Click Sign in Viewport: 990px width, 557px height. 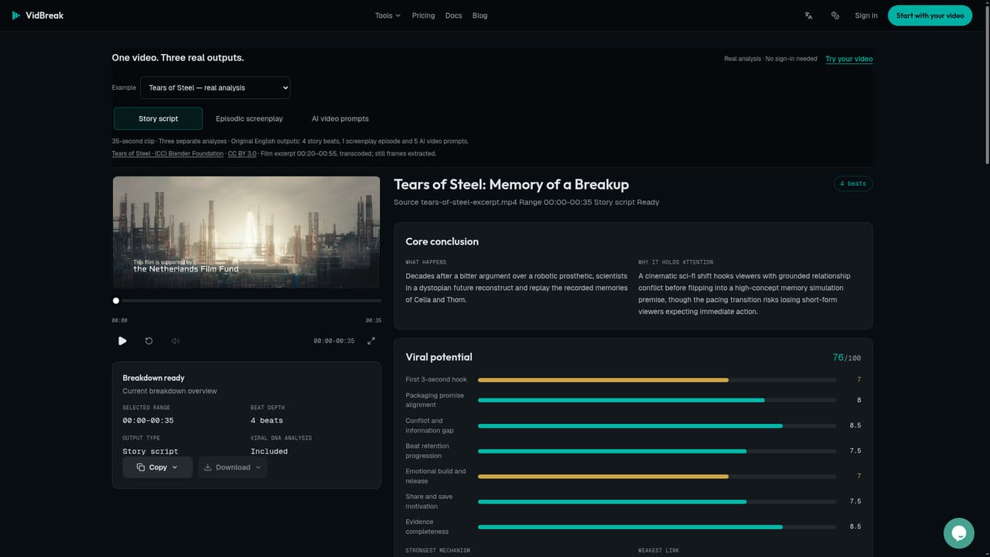[866, 15]
